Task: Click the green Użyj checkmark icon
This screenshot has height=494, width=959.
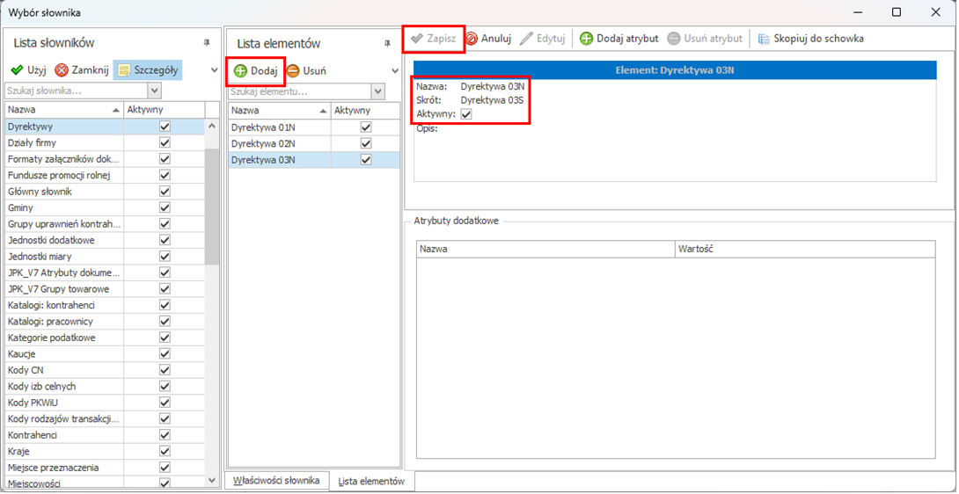Action: [x=17, y=70]
